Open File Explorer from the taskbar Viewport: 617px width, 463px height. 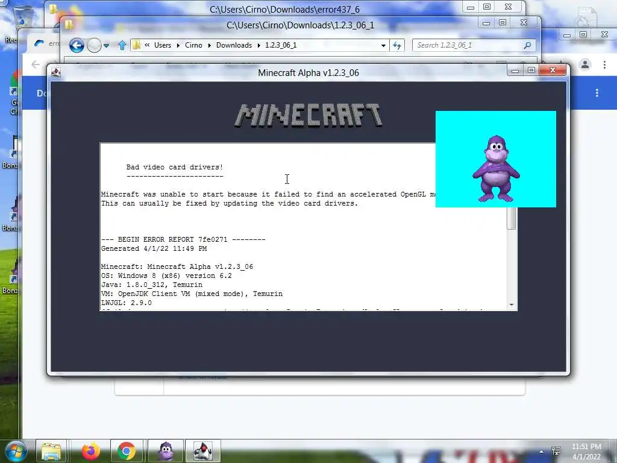click(52, 451)
